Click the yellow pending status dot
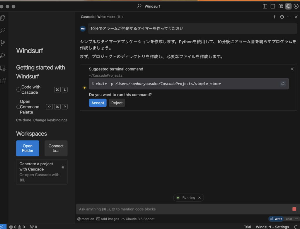300x229 pixels. (x=84, y=88)
